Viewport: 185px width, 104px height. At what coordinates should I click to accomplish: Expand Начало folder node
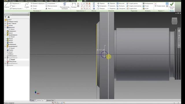(5, 25)
